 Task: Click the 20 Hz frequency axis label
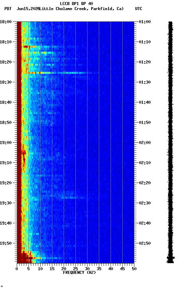point(64,269)
